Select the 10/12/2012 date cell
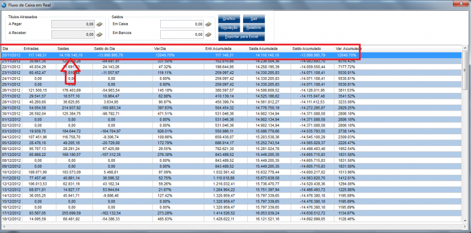Screen dimensions: 471x233 pyautogui.click(x=11, y=172)
